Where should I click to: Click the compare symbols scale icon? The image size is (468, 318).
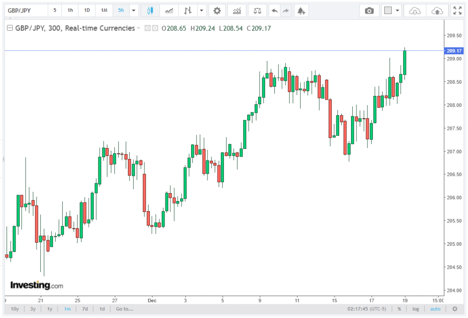point(257,11)
